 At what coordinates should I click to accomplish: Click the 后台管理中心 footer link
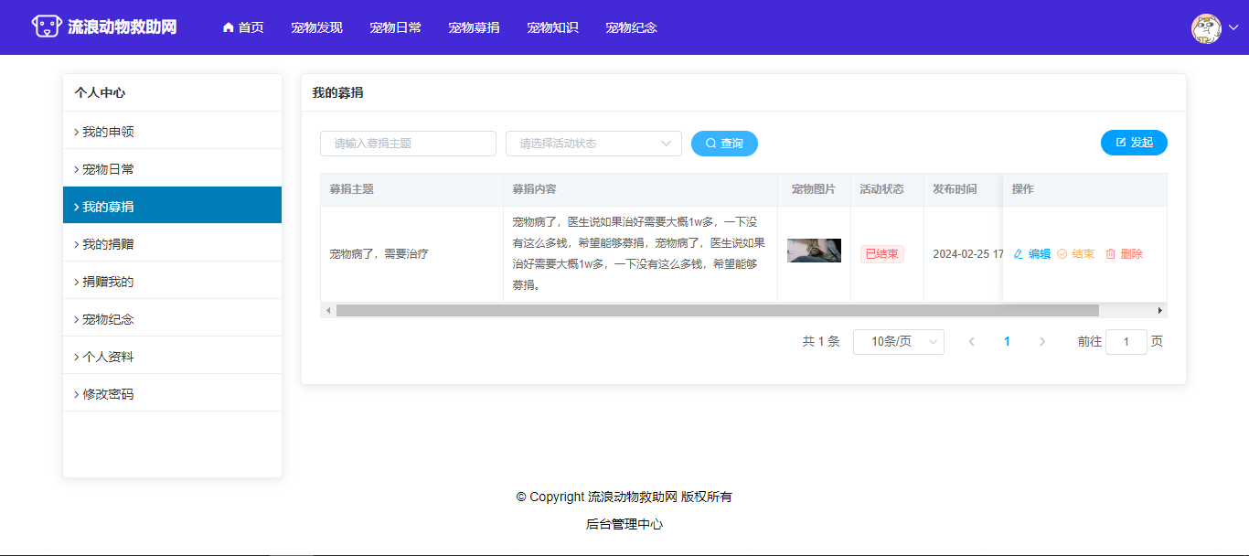[624, 525]
